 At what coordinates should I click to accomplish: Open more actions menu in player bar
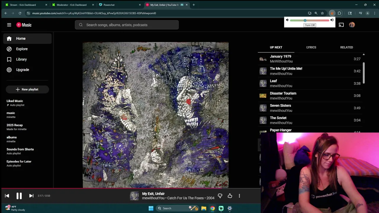point(239,196)
